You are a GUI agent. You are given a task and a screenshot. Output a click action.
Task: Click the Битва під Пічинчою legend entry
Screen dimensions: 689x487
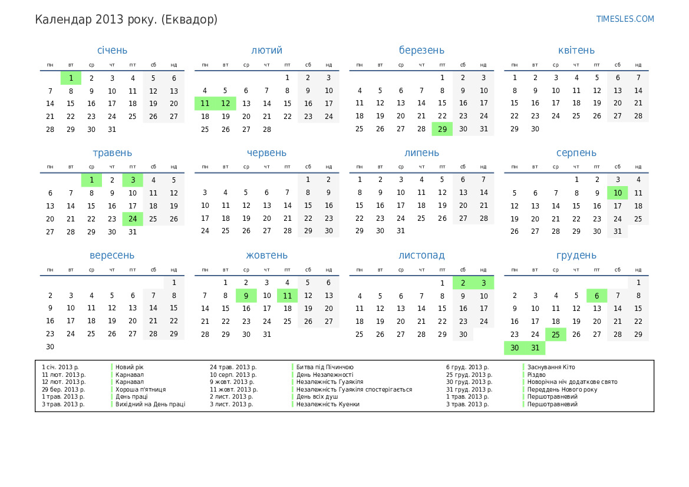325,367
